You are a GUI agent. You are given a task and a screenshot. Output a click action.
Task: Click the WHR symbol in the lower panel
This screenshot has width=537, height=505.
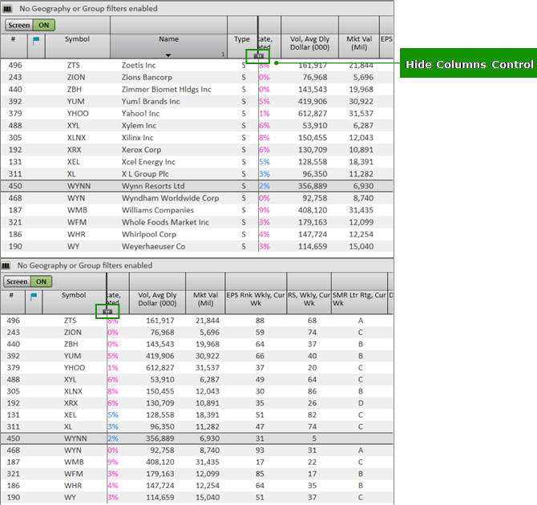point(73,486)
